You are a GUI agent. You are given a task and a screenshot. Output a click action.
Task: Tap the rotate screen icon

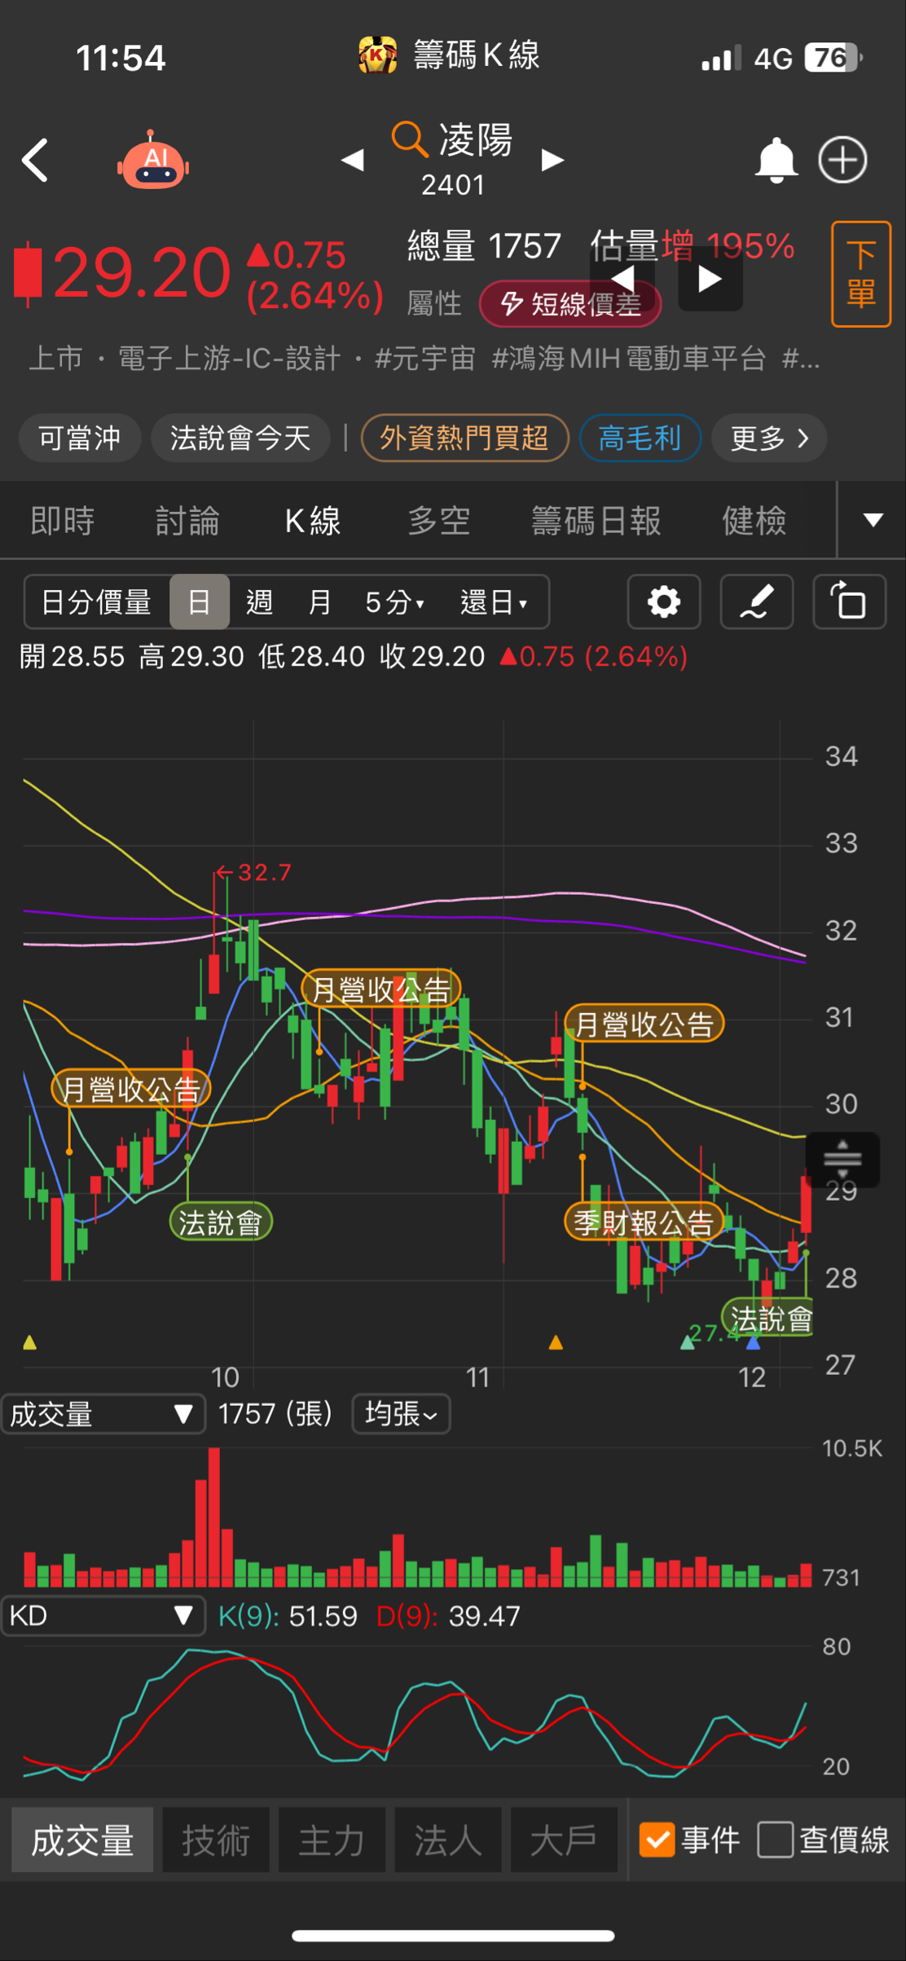850,602
